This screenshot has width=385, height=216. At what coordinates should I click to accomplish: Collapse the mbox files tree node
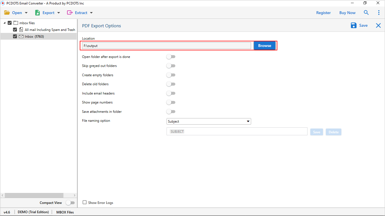point(5,23)
